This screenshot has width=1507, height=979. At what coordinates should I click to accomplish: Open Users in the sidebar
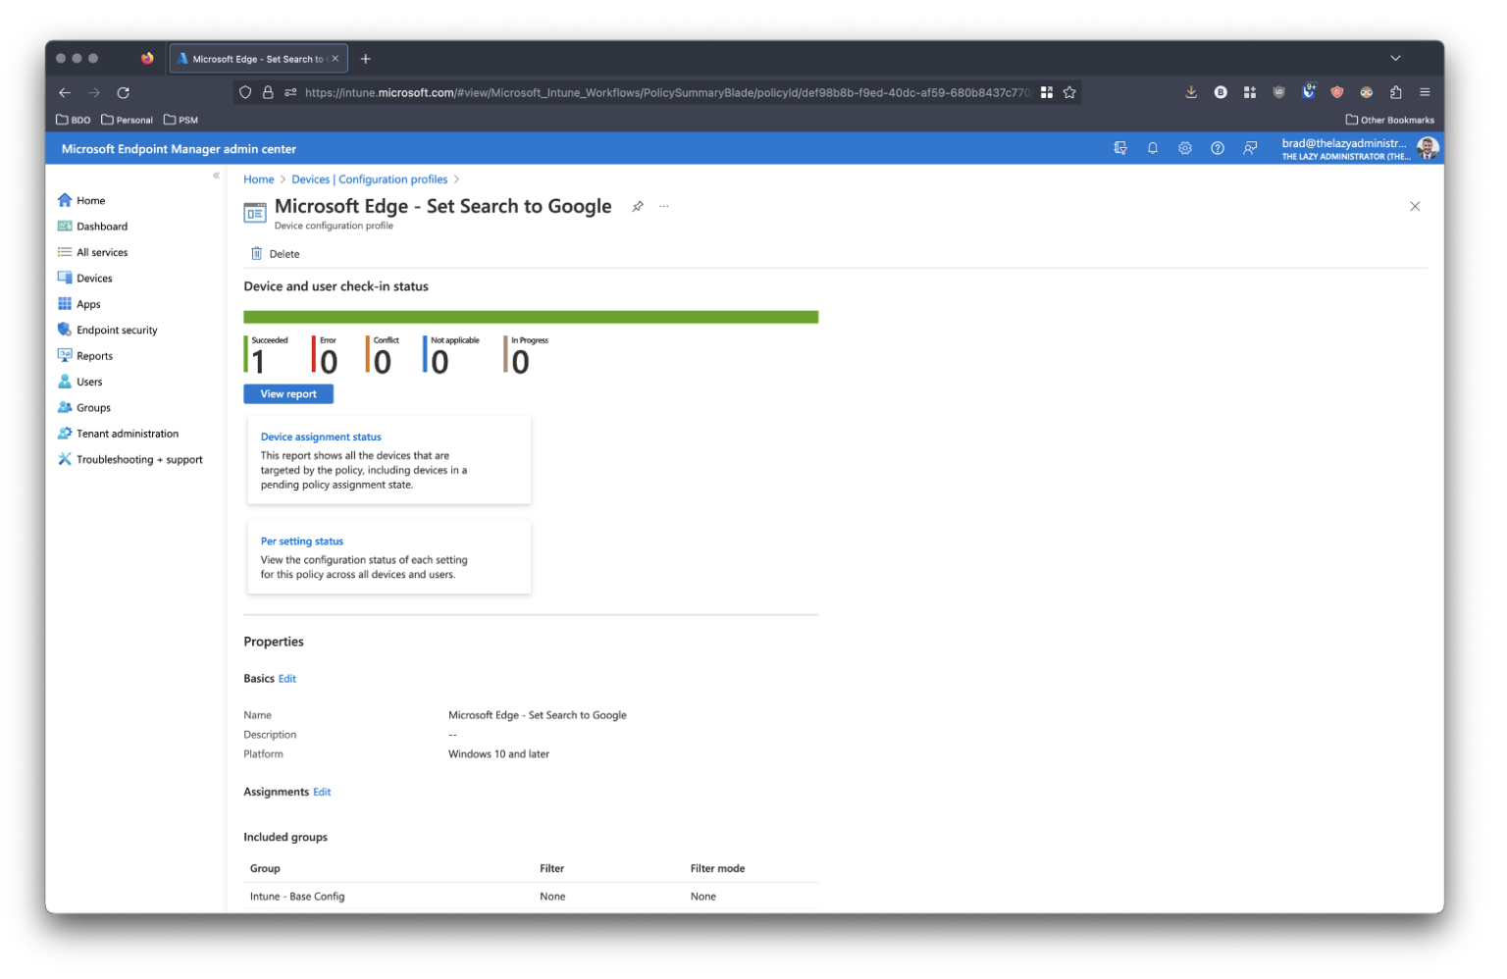(79, 382)
